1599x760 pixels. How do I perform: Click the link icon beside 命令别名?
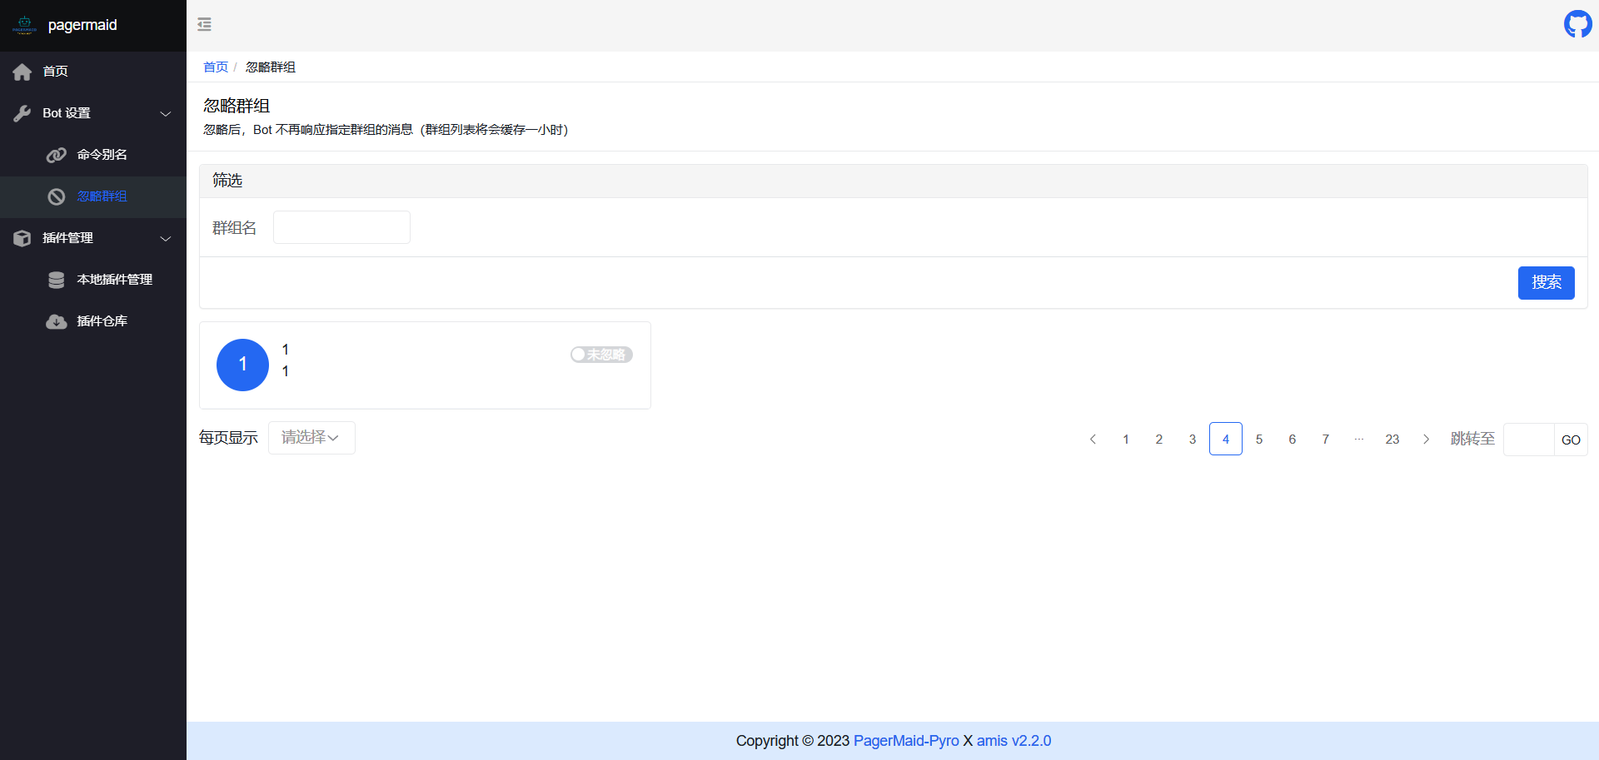click(57, 155)
